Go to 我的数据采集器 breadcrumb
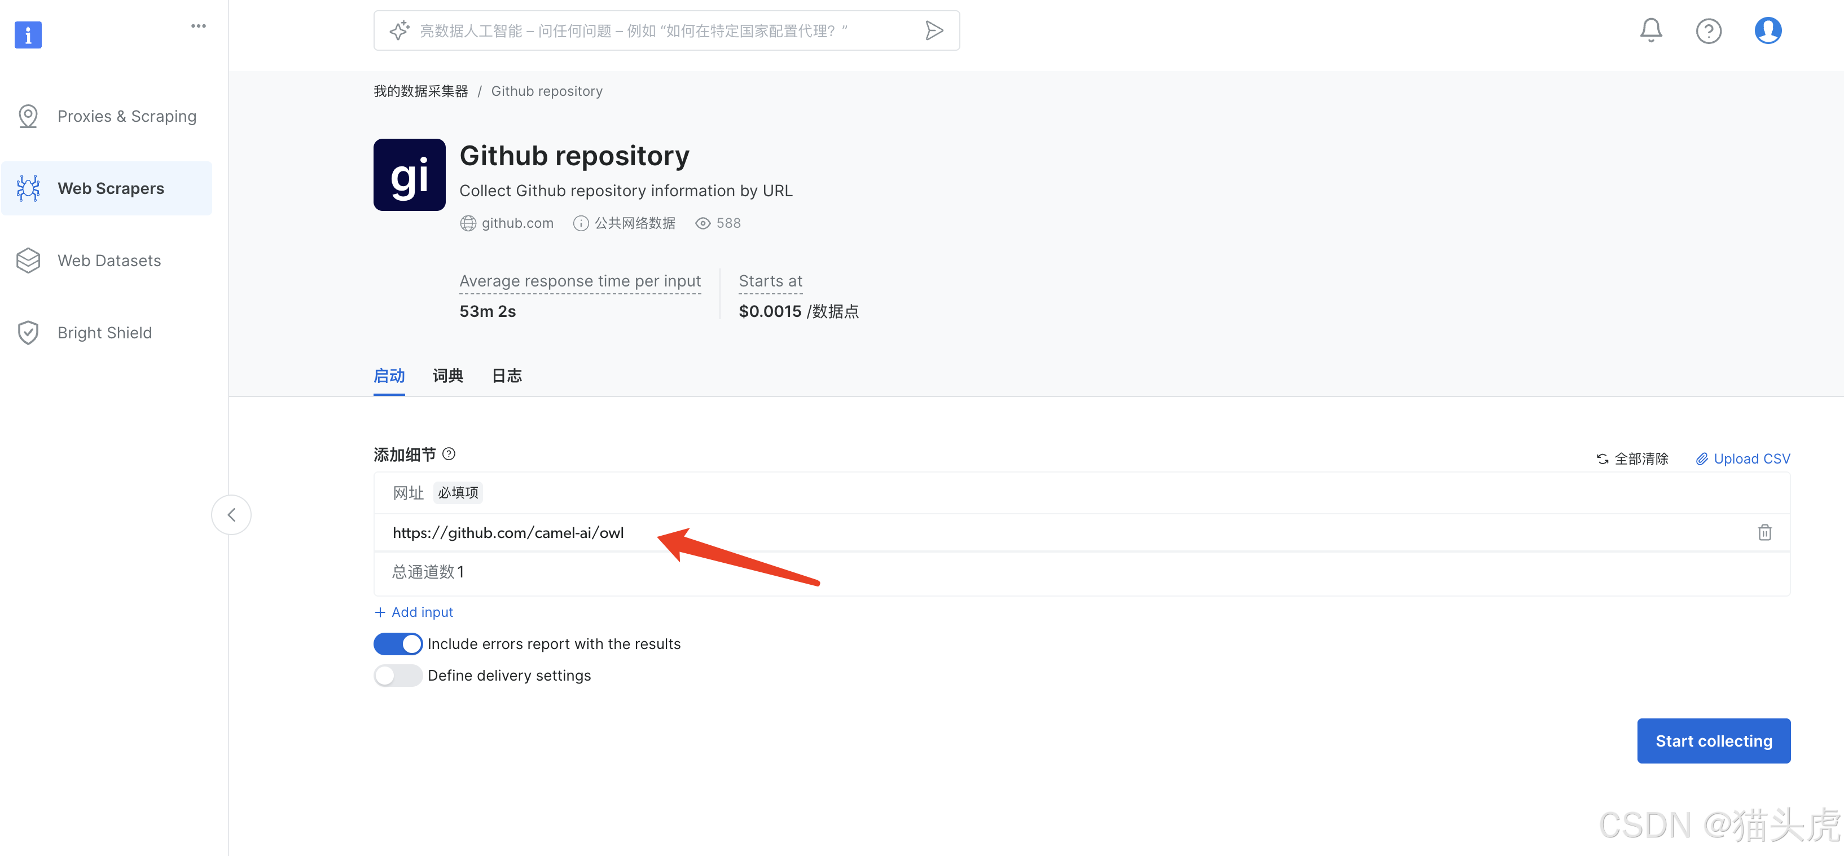 (421, 91)
